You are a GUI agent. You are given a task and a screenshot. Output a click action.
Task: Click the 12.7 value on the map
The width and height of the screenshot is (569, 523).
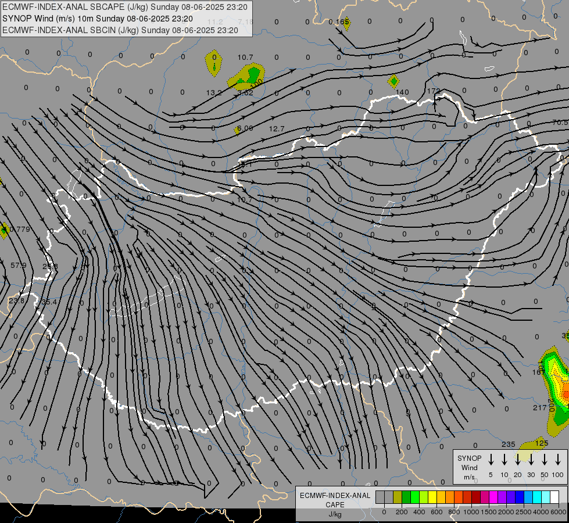277,129
